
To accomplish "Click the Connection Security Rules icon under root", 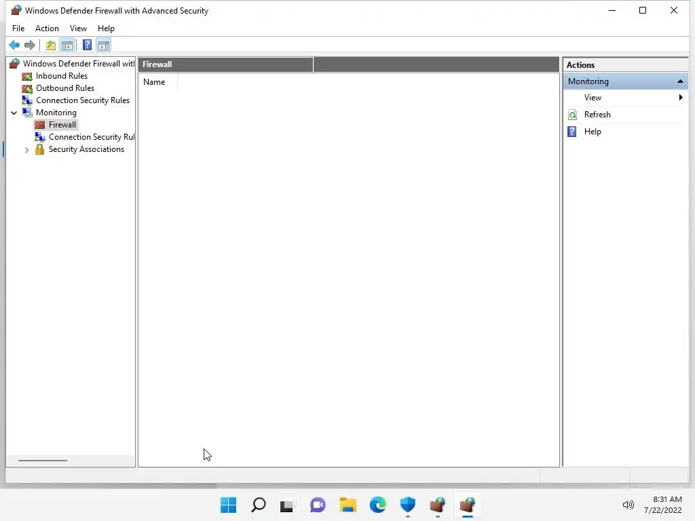I will [x=27, y=100].
